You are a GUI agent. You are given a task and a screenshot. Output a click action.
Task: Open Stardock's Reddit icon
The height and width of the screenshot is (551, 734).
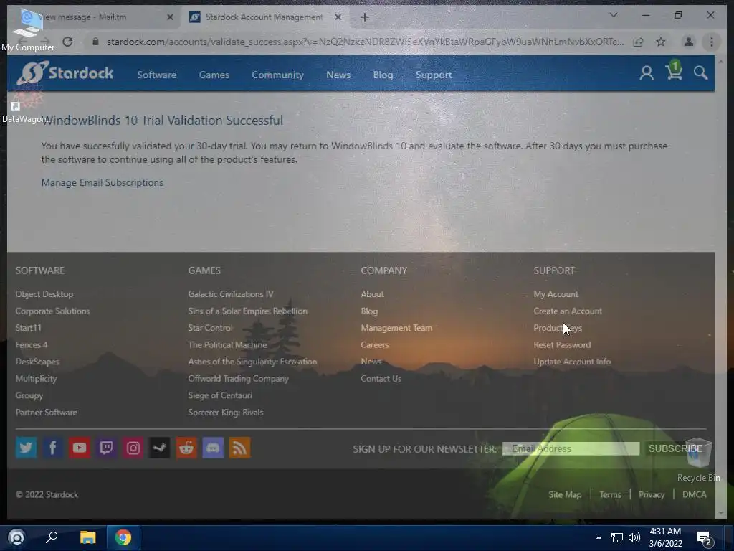186,448
